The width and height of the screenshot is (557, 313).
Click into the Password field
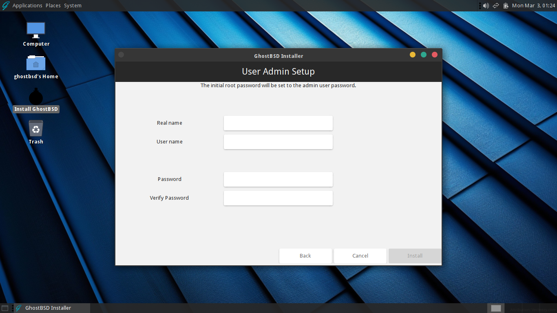(278, 179)
